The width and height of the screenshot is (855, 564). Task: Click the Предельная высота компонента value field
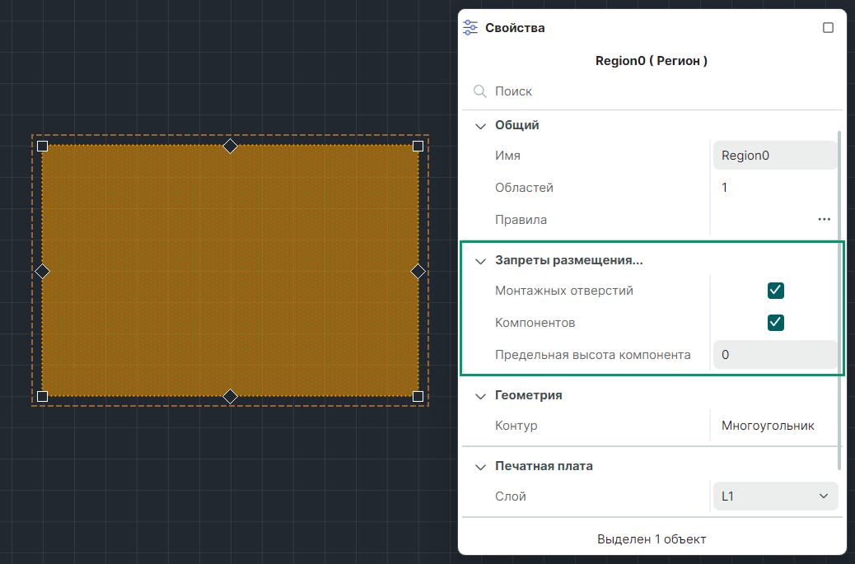(x=774, y=355)
